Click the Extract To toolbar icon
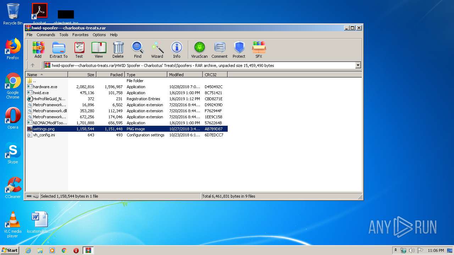 59,50
